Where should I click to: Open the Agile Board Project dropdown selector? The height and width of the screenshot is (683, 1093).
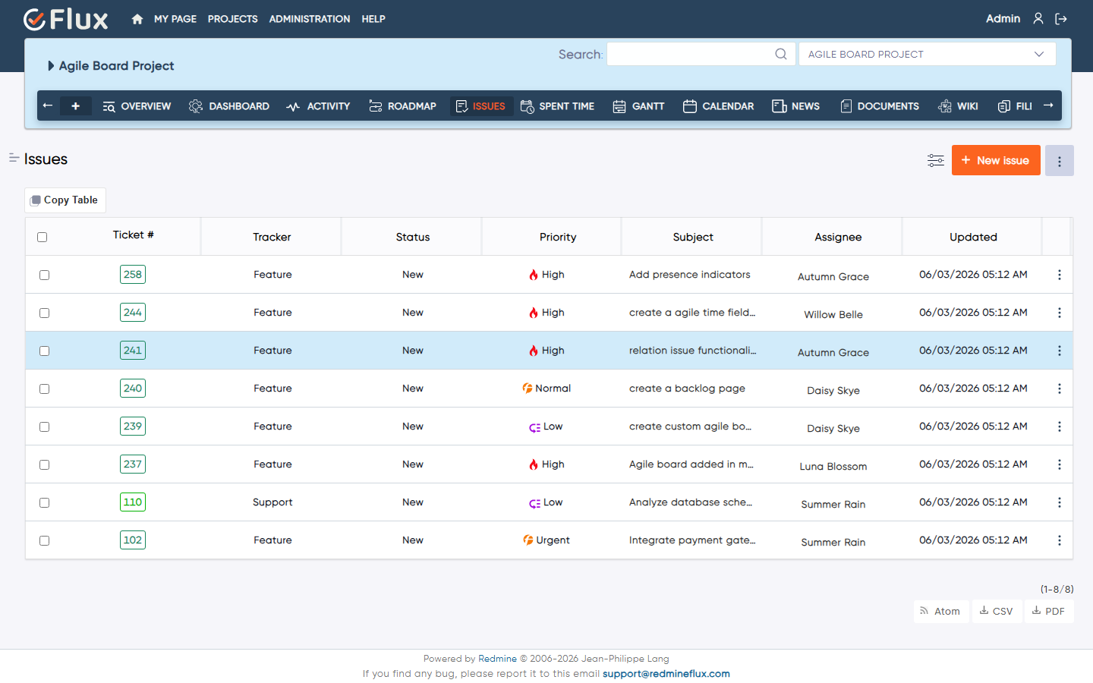[927, 54]
